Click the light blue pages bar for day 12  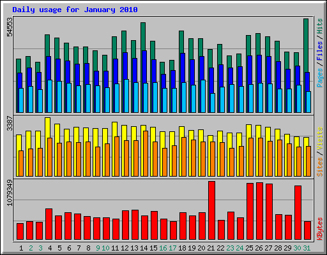coord(126,96)
